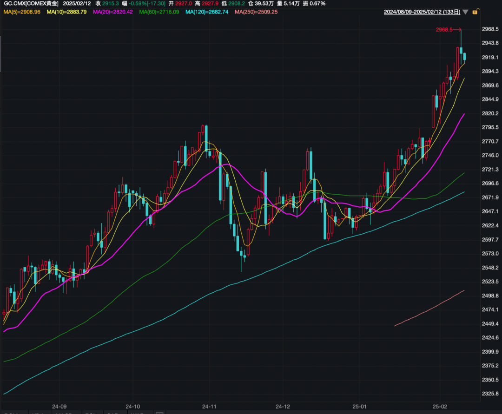Image resolution: width=502 pixels, height=414 pixels.
Task: Click the GC.CMX[COMEX黄金] symbol title
Action: click(x=31, y=4)
